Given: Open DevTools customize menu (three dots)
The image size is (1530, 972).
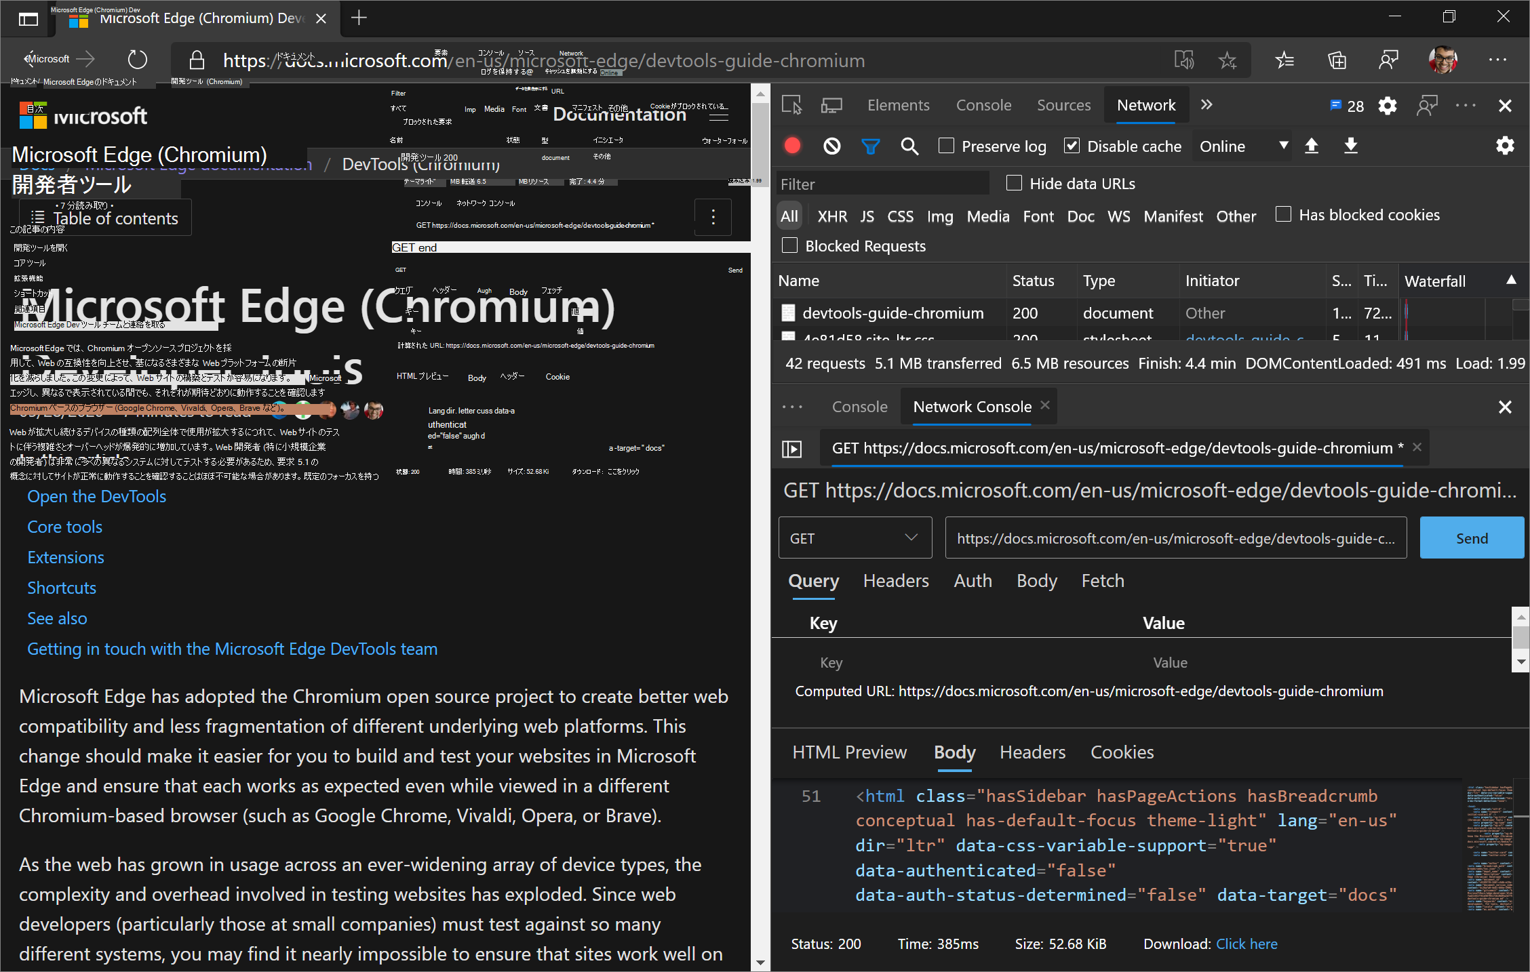Looking at the screenshot, I should tap(1466, 106).
